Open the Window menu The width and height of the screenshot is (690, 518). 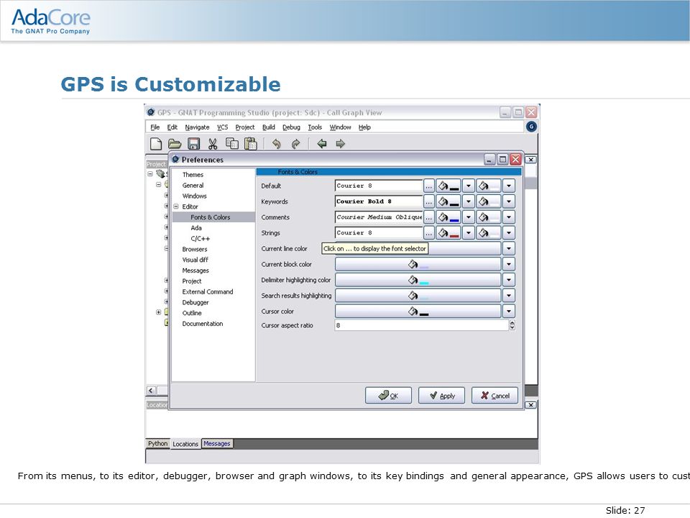pos(340,127)
